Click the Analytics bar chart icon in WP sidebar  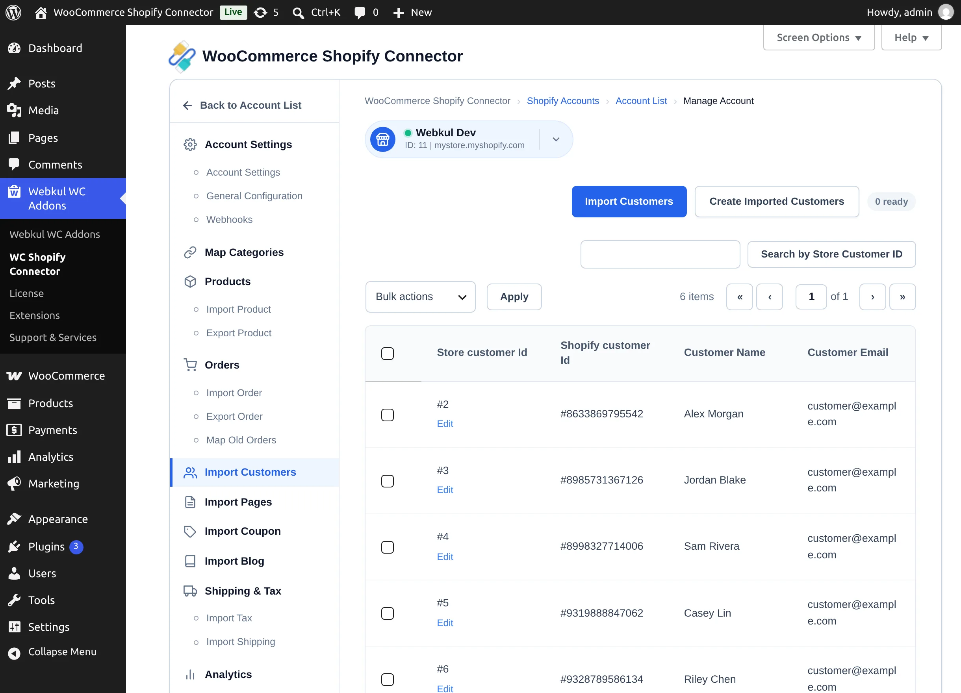pyautogui.click(x=14, y=457)
